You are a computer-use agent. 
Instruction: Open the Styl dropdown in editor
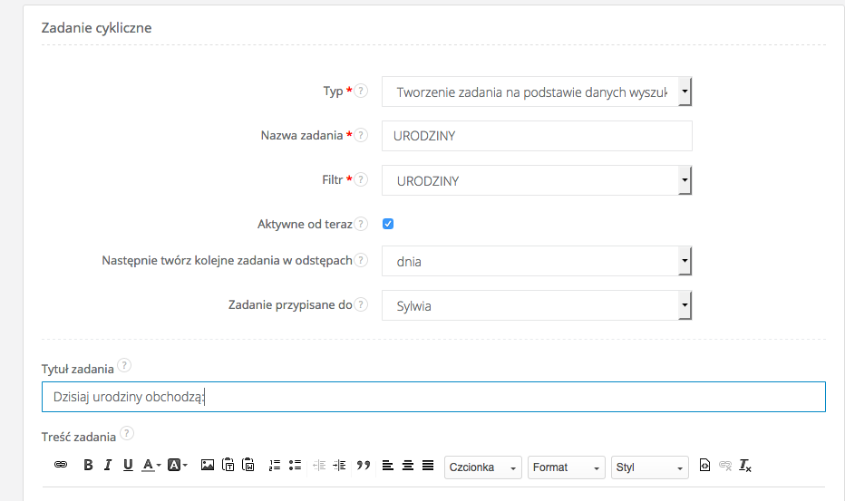[x=650, y=467]
